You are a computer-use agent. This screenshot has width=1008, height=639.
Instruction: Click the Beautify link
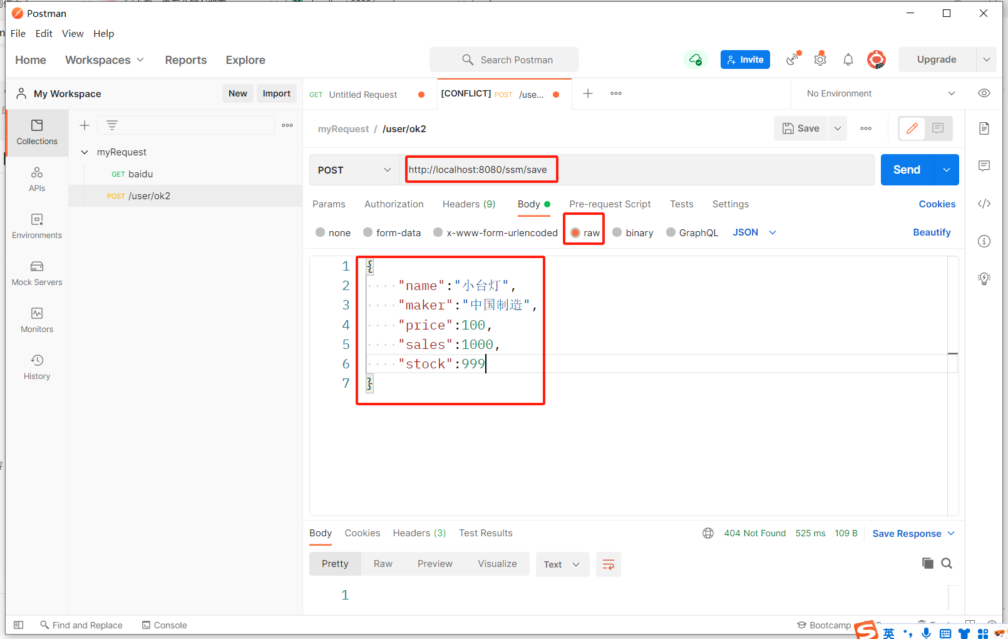[932, 232]
